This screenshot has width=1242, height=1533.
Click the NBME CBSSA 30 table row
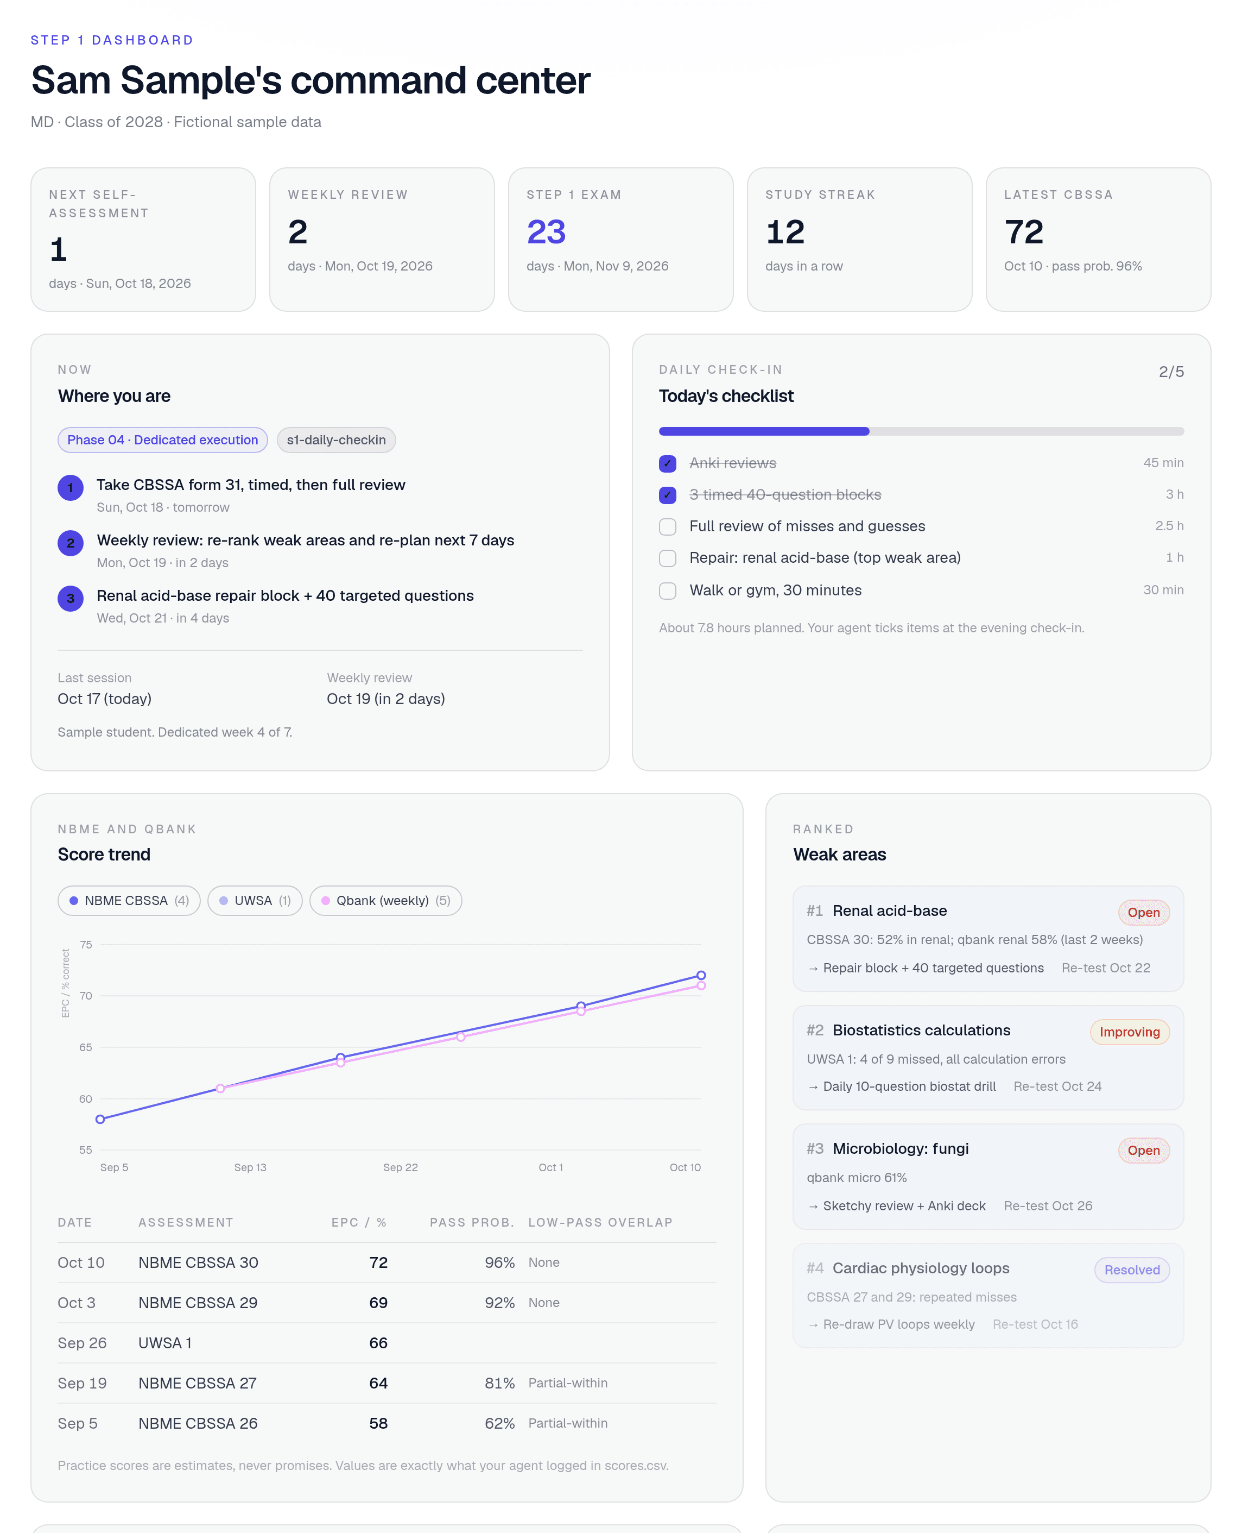click(387, 1262)
